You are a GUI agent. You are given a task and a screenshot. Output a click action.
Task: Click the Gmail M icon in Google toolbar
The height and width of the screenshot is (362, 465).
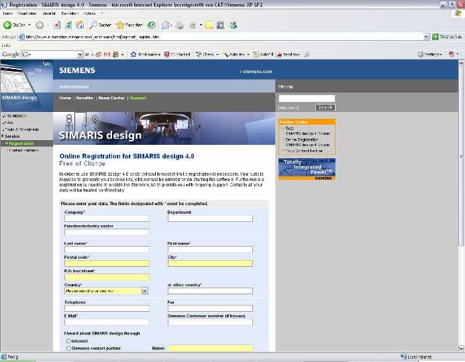(x=107, y=54)
